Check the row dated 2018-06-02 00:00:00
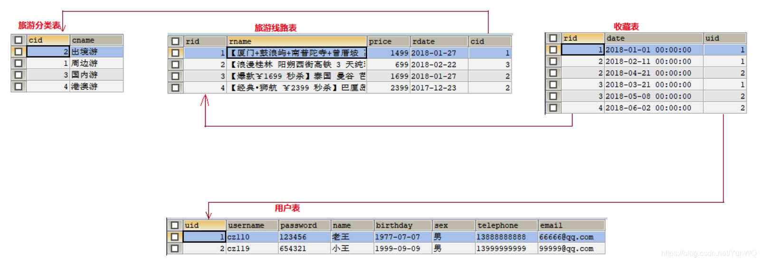This screenshot has width=761, height=262. point(553,108)
